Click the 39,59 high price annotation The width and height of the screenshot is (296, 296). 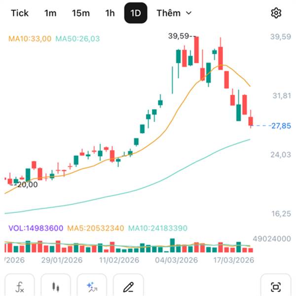pos(181,36)
